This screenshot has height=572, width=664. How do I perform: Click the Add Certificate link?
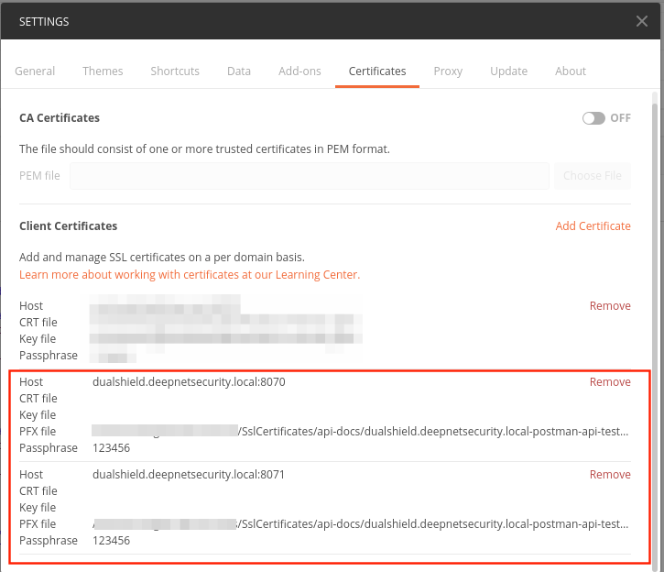pyautogui.click(x=593, y=226)
